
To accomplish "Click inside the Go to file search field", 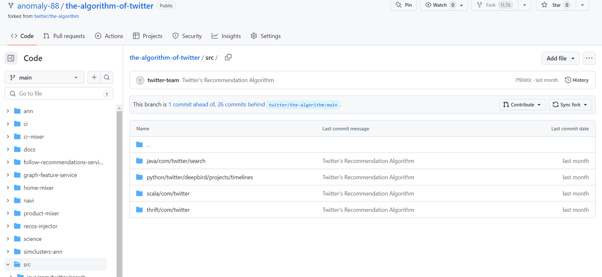I will (59, 94).
